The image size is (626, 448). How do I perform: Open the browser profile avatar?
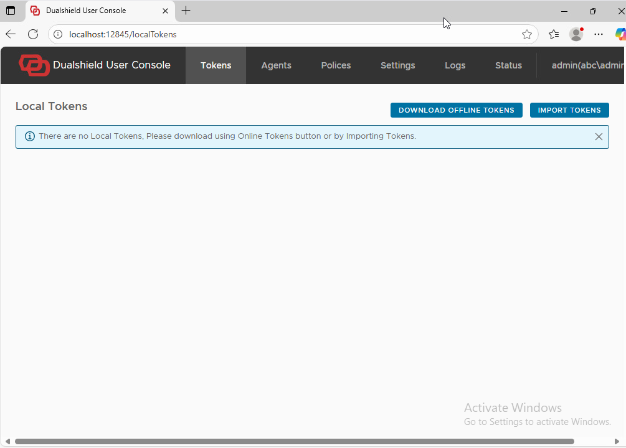[x=576, y=34]
